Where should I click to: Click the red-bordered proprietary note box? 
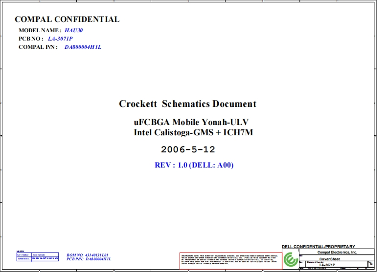[x=230, y=260]
